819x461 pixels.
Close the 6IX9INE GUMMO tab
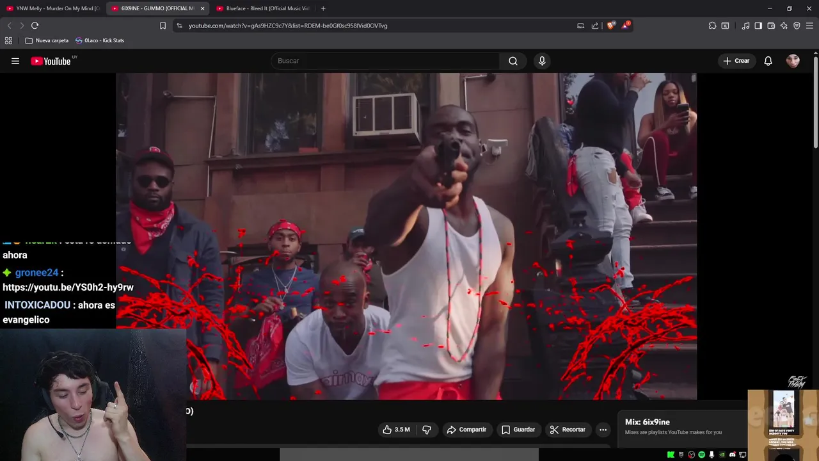pyautogui.click(x=203, y=8)
